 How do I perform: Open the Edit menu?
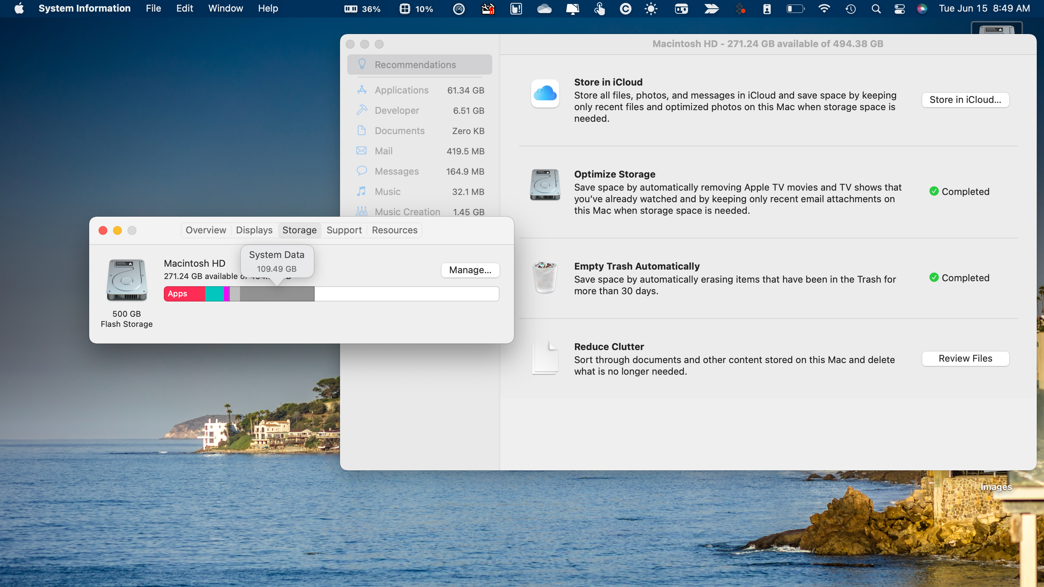point(185,8)
